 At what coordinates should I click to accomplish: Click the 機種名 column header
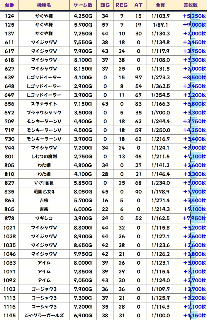[x=44, y=5]
